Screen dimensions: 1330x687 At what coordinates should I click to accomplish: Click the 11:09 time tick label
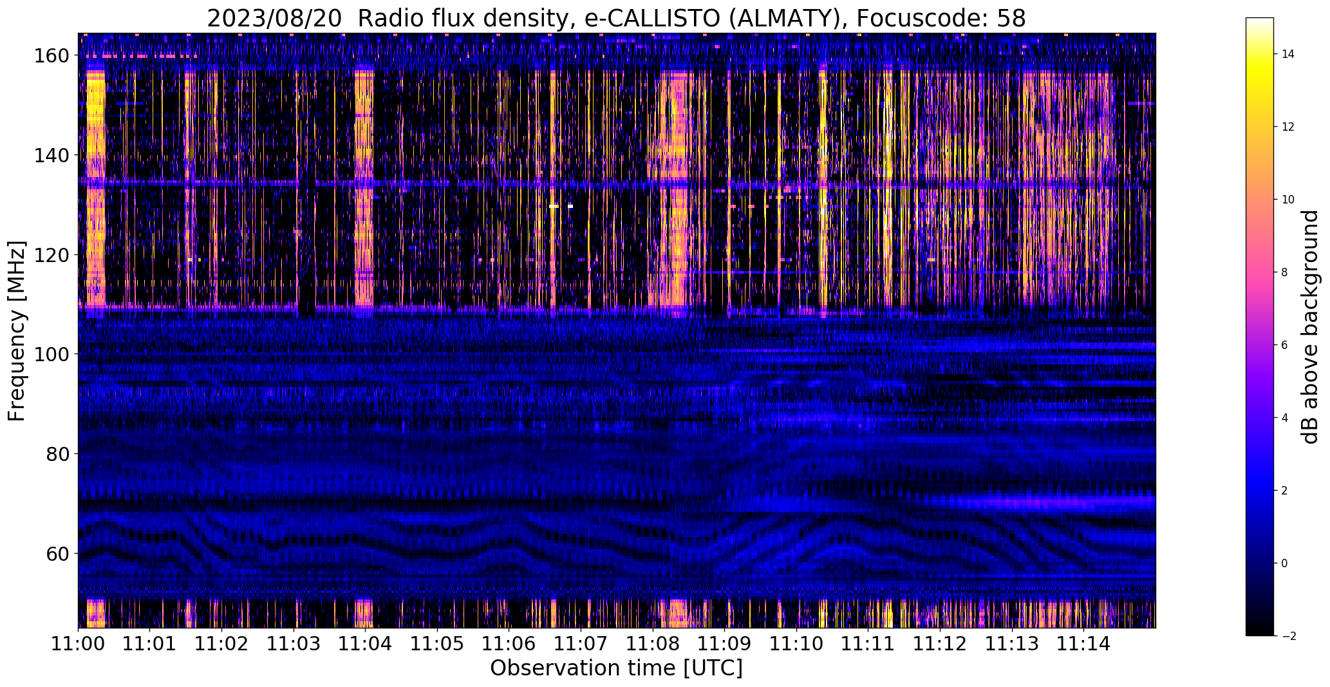tap(724, 643)
